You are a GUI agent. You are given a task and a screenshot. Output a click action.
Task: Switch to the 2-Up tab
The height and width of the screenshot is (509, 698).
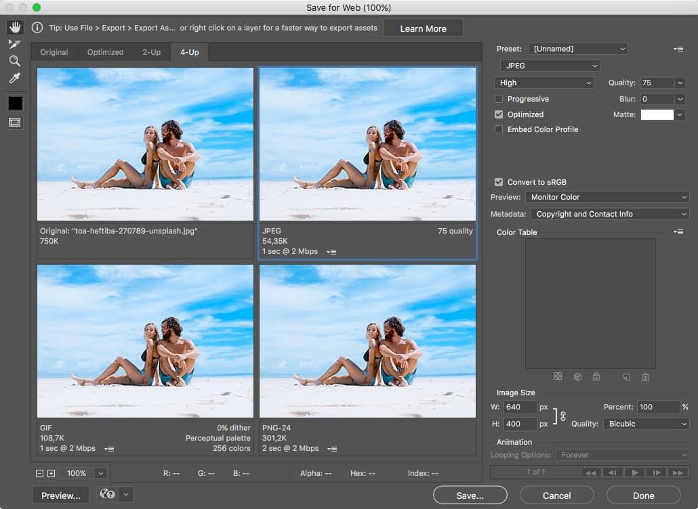pos(151,52)
